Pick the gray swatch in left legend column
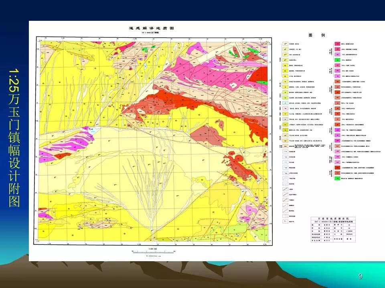Screen dimensions: 385x288 tap(285, 119)
